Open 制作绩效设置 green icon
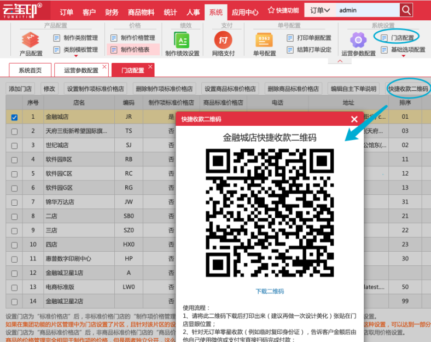The image size is (431, 342). [x=182, y=40]
